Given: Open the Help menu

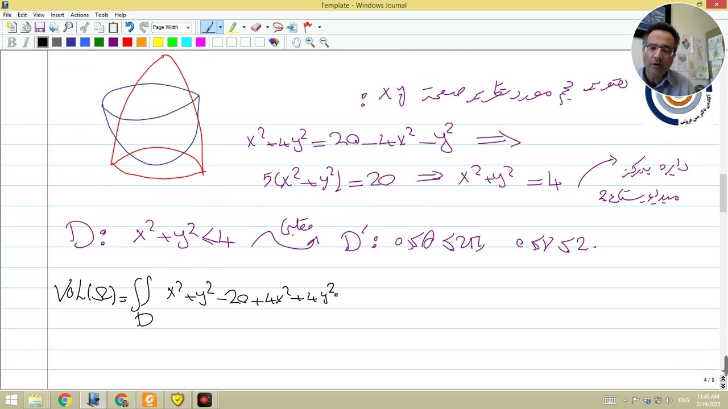Looking at the screenshot, I should 120,15.
